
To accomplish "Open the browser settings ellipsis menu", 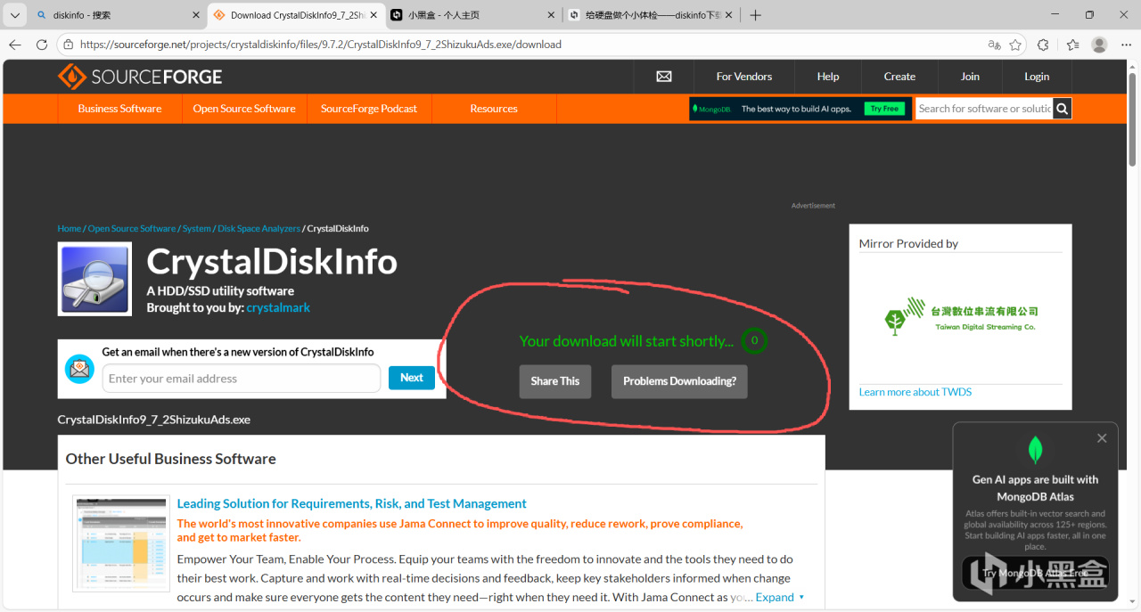I will point(1127,45).
